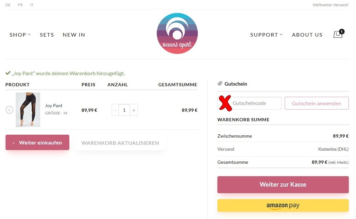
Task: Switch language to FR
Action: coord(20,5)
